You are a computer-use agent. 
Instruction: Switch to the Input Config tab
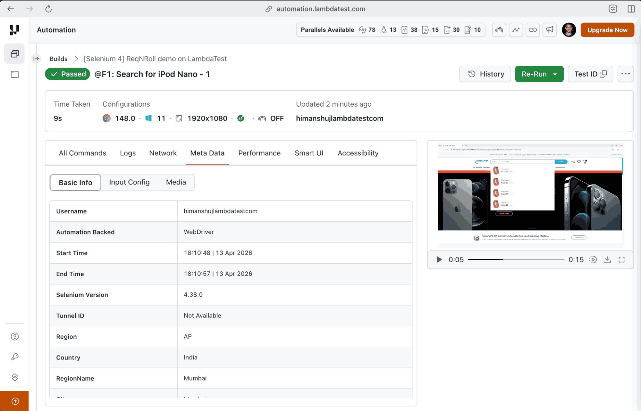tap(129, 182)
